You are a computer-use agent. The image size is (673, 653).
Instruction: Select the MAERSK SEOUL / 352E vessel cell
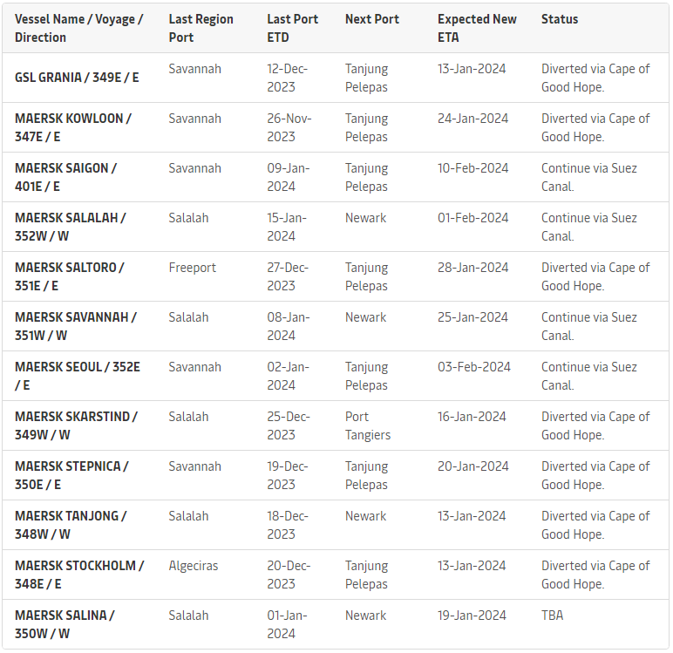78,376
